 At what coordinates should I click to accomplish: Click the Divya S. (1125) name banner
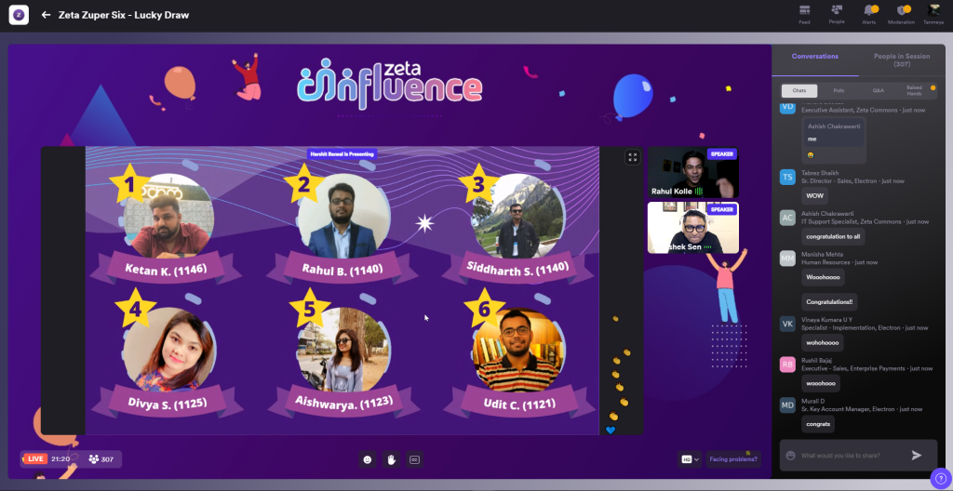168,403
